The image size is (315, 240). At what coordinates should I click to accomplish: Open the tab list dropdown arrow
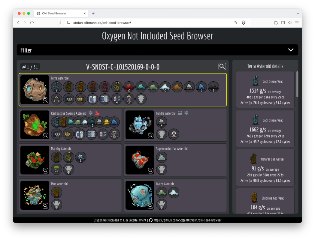click(x=298, y=13)
